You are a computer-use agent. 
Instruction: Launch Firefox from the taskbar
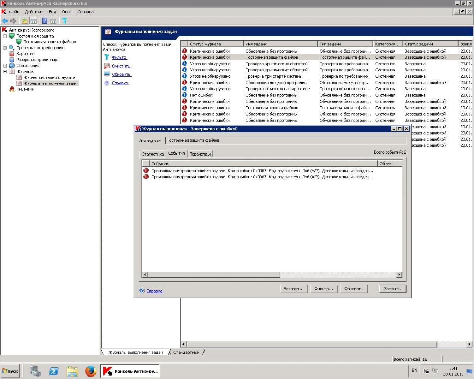[x=90, y=371]
